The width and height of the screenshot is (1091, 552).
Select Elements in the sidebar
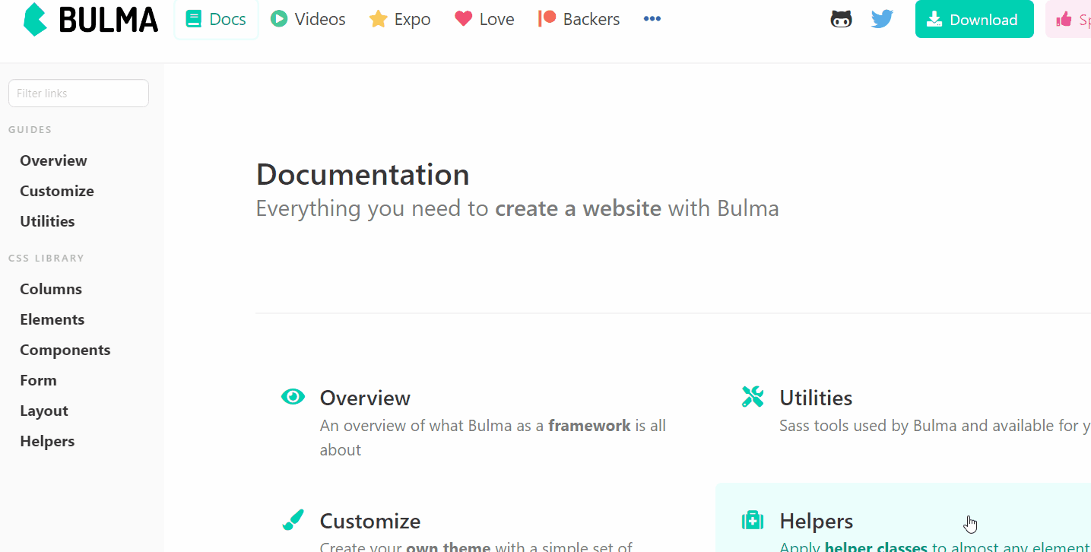[52, 319]
